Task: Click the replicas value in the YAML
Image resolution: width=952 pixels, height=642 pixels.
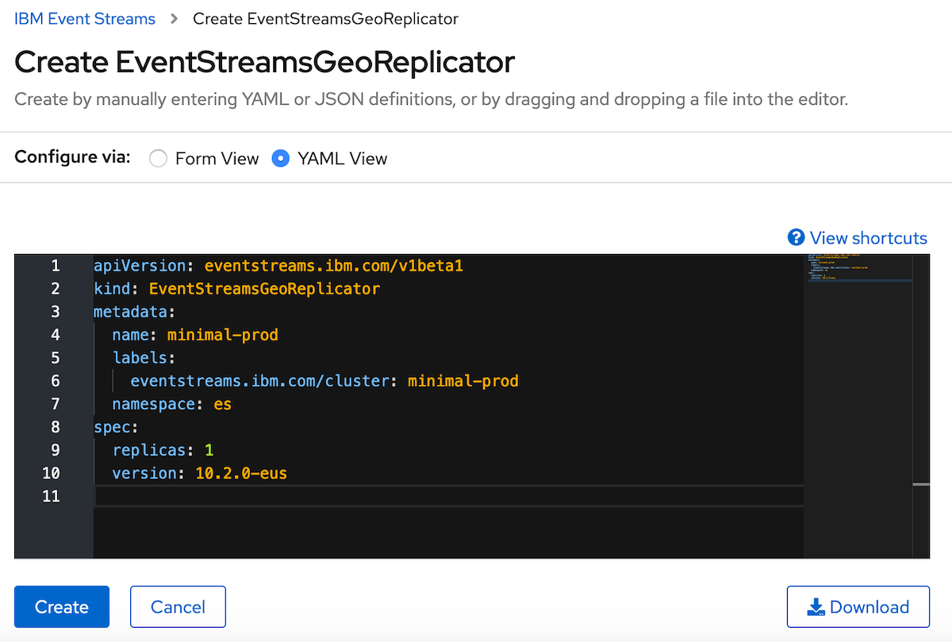Action: [208, 449]
